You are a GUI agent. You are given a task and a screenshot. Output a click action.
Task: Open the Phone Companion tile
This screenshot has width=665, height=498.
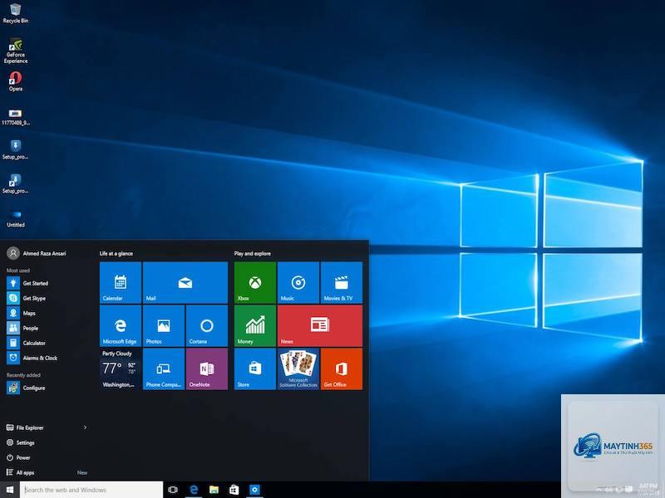(164, 369)
